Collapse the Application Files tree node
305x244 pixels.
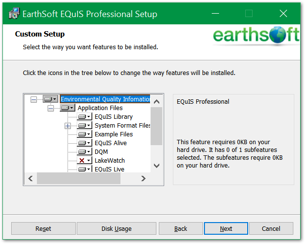[x=51, y=108]
